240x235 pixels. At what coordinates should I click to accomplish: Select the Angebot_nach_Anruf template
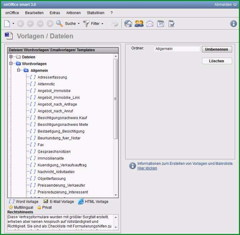click(x=55, y=111)
